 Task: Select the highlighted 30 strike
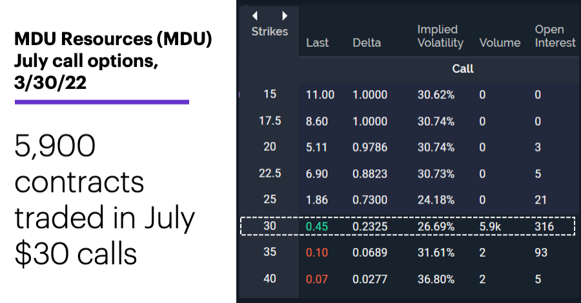[x=270, y=226]
